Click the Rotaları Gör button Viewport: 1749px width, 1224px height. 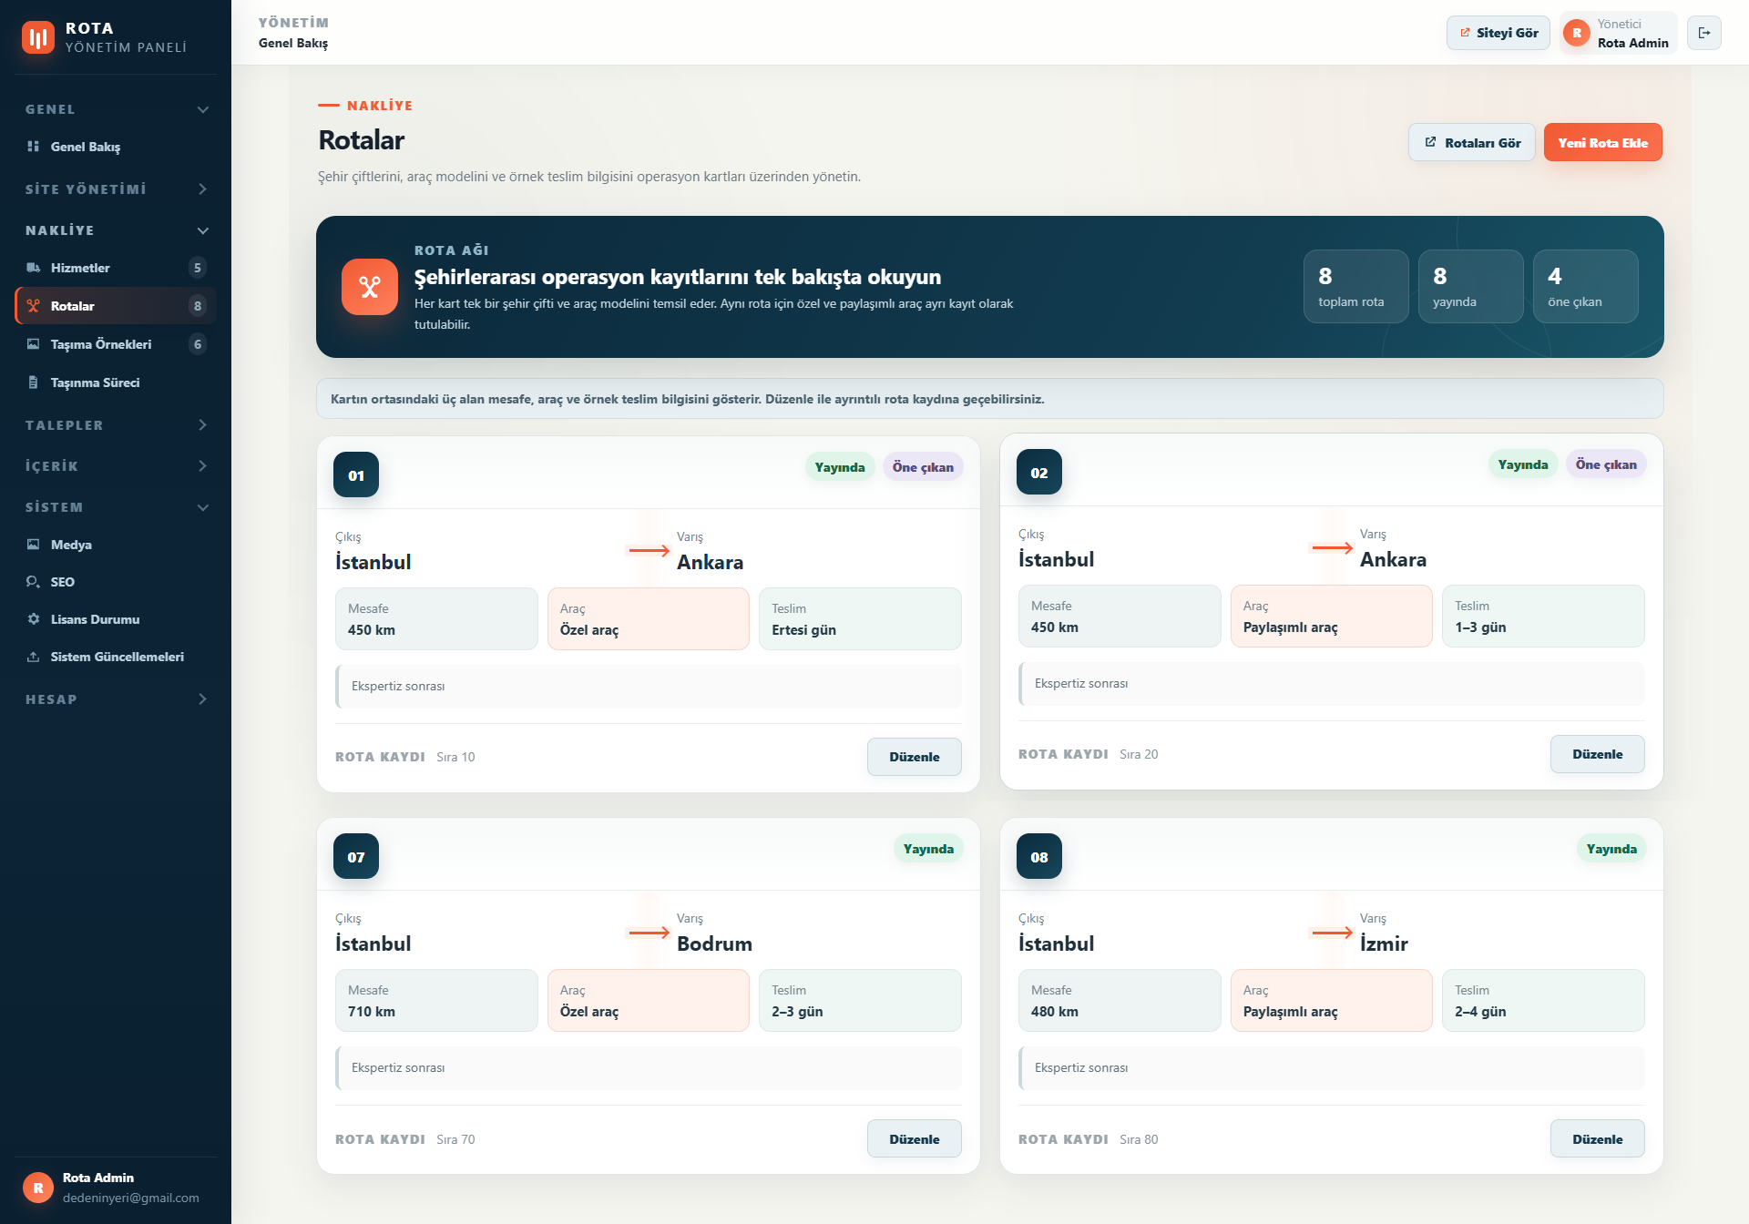click(x=1471, y=142)
